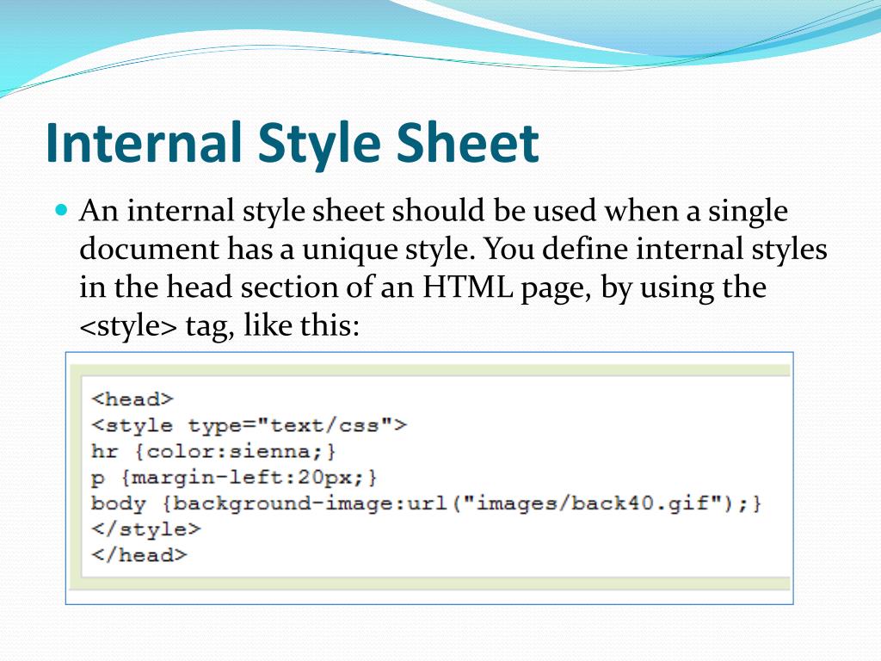Click the line 'document has a unique style'

(453, 250)
